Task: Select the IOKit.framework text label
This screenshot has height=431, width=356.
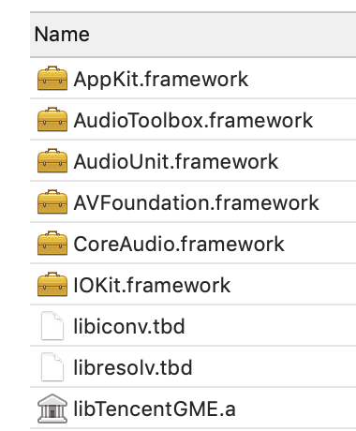Action: tap(152, 285)
